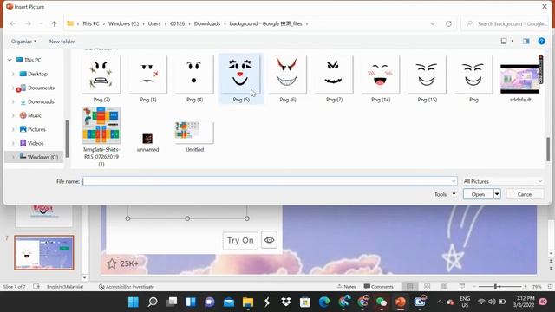Click the Open button
This screenshot has width=555, height=312.
[478, 194]
